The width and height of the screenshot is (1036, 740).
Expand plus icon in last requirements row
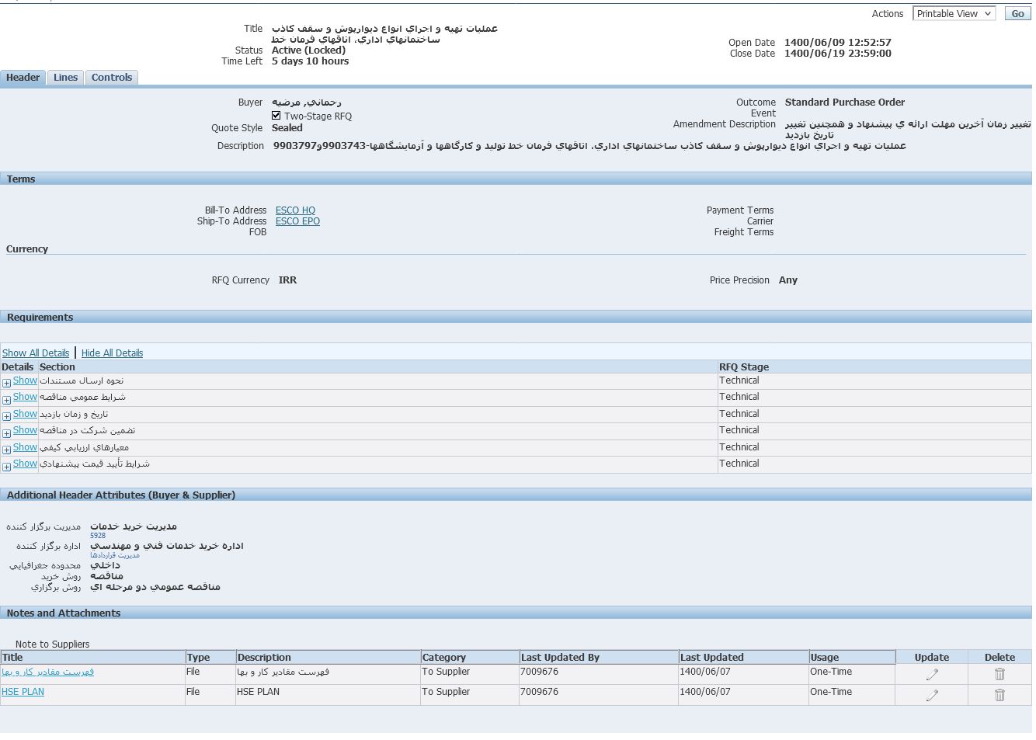point(6,467)
